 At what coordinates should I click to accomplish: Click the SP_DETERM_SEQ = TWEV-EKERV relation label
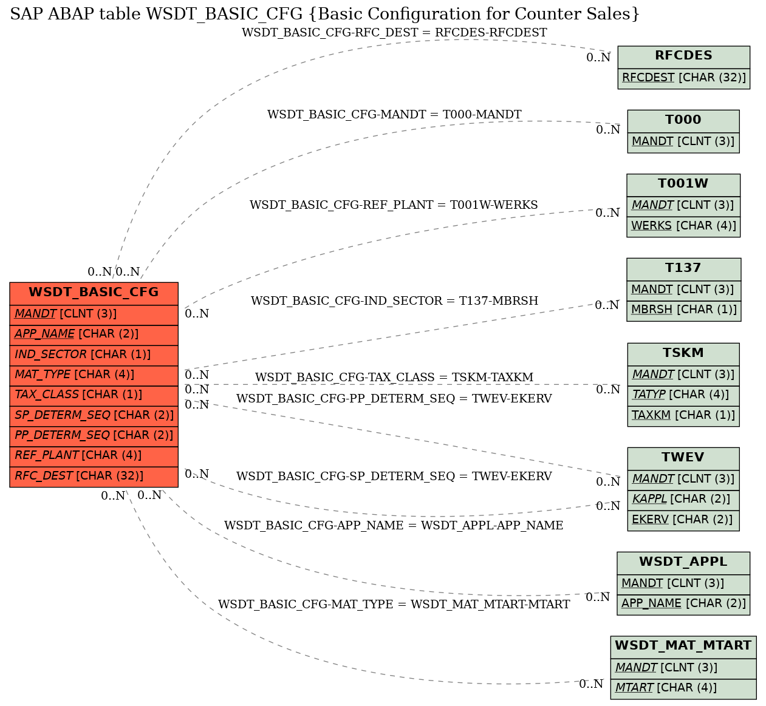394,477
